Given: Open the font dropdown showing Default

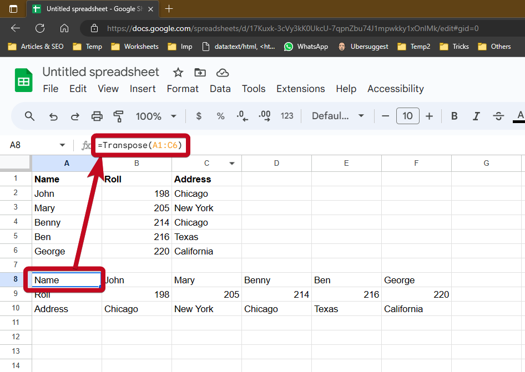Looking at the screenshot, I should 337,116.
